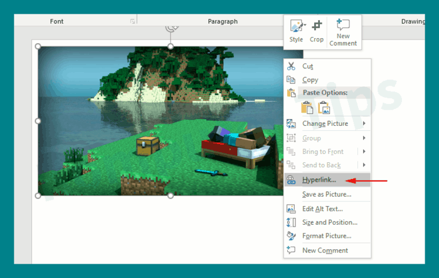Expand the Send to Back submenu arrow

pos(364,165)
